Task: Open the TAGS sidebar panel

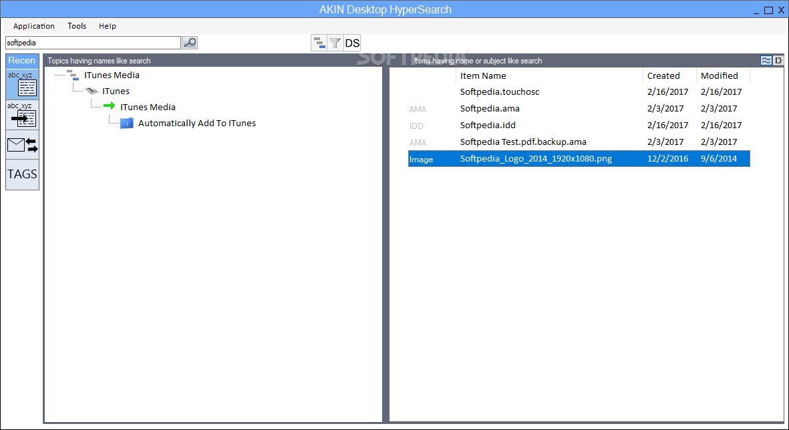Action: click(22, 174)
